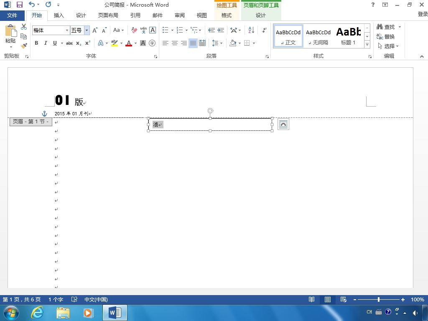Switch to the 引用 ribbon tab

point(135,15)
